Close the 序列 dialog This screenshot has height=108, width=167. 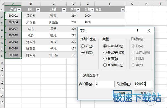tap(149, 31)
